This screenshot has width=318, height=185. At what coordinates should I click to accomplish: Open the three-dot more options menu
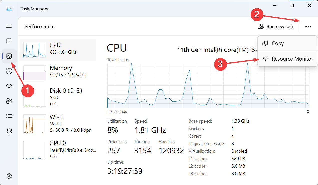click(x=308, y=27)
